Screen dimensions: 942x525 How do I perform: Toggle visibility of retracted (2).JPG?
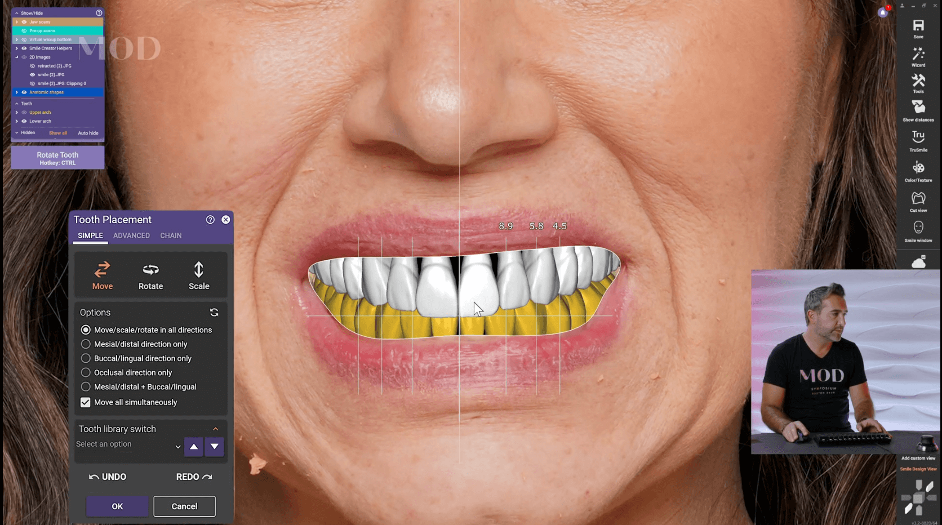[32, 66]
